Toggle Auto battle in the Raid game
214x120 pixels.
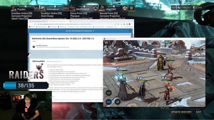click(x=109, y=102)
